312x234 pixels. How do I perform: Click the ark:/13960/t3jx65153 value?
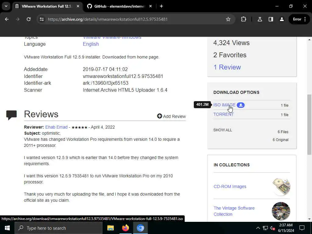105,83
